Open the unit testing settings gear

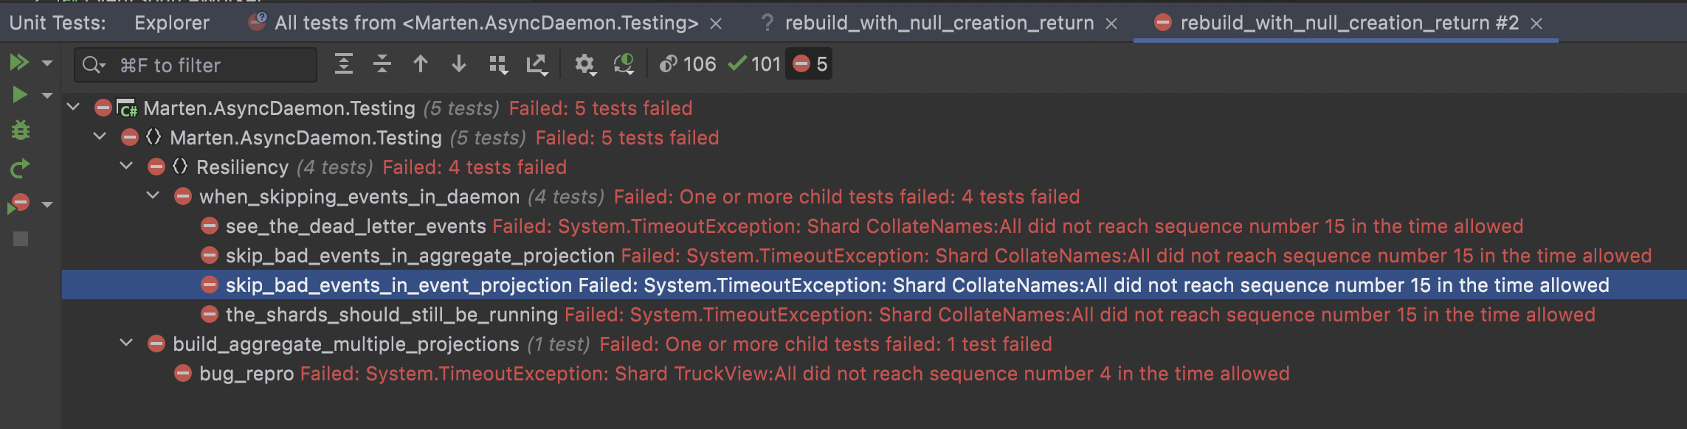tap(585, 64)
